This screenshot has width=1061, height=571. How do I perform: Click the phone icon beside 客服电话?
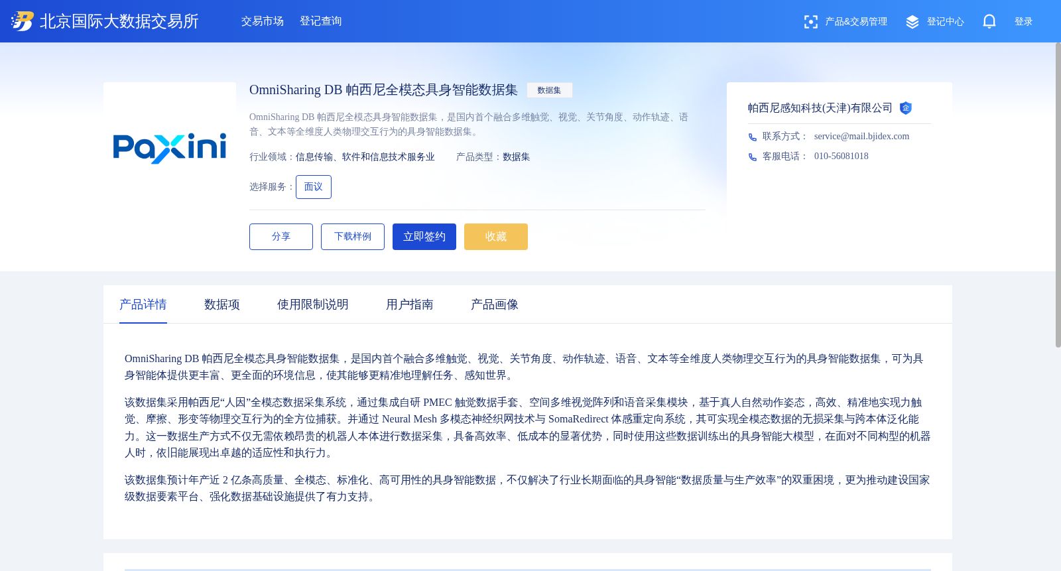tap(753, 157)
